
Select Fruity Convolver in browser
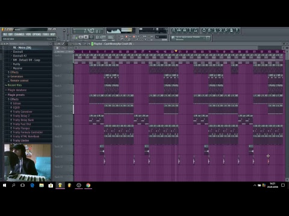pos(22,112)
